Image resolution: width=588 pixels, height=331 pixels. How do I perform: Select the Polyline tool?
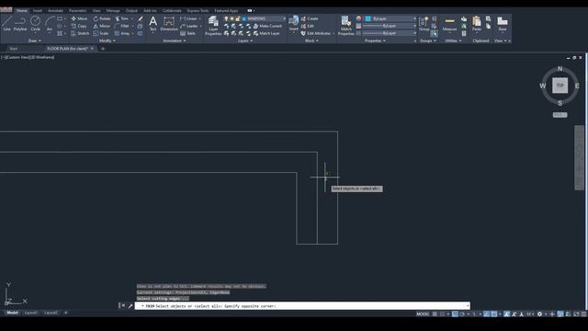[x=20, y=23]
